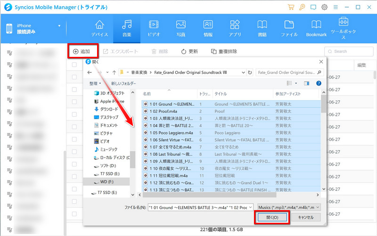The height and width of the screenshot is (236, 377).
Task: Tick the checkbox of the fourth music row
Action: coord(74,114)
